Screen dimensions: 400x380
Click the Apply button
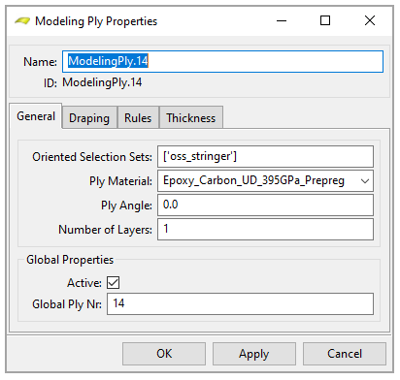[x=254, y=354]
